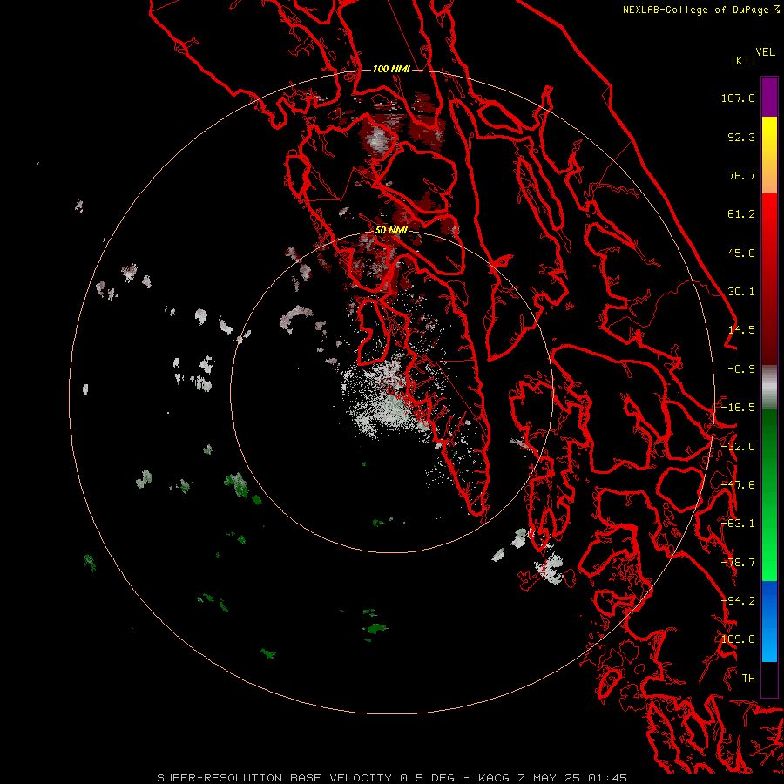Image resolution: width=784 pixels, height=784 pixels.
Task: Click the 14.5 scale value
Action: 741,330
